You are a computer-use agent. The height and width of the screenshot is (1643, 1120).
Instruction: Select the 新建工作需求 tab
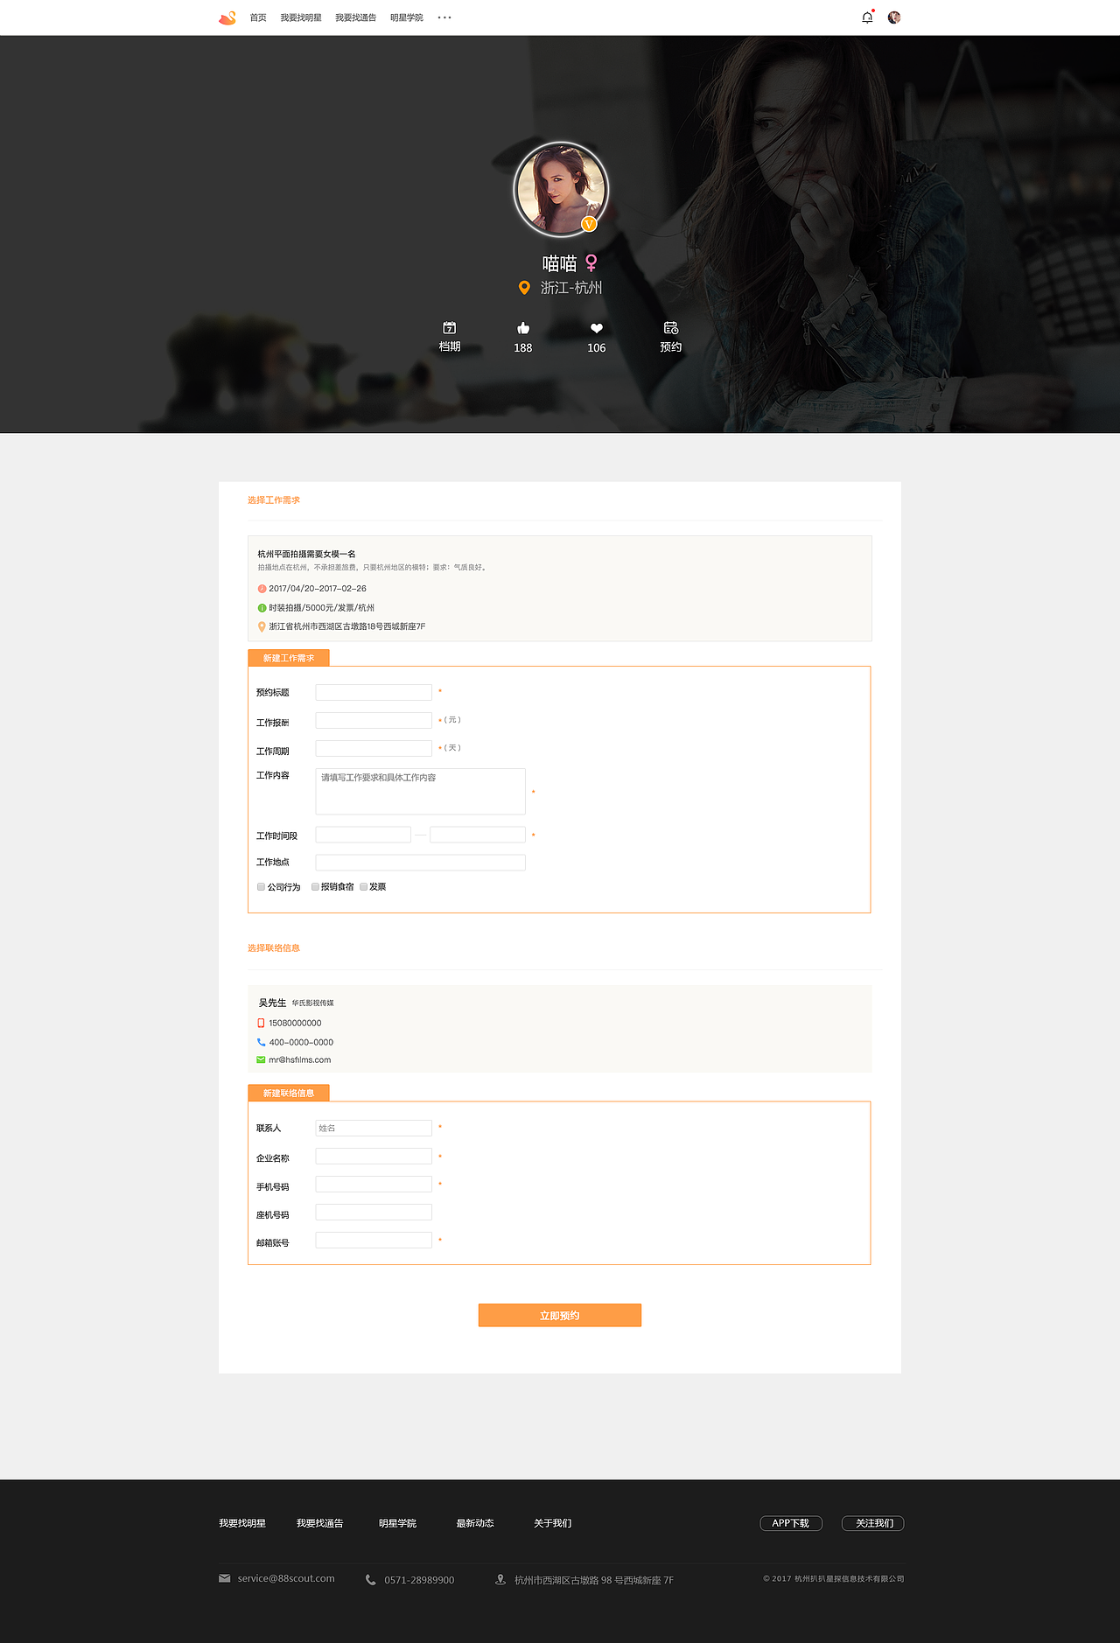point(289,658)
